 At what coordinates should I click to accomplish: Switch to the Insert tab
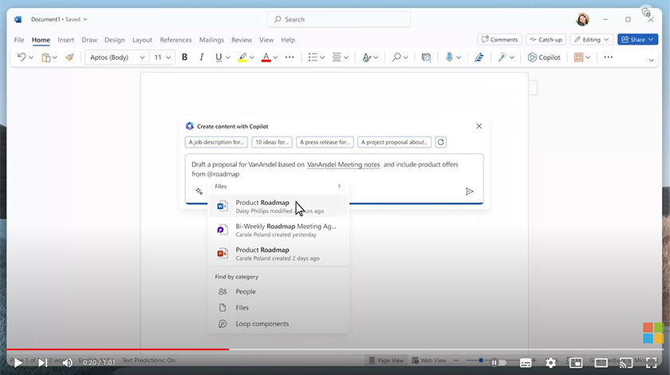(x=65, y=40)
